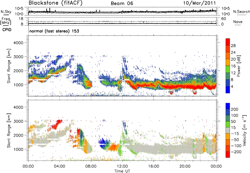The width and height of the screenshot is (250, 173).
Task: Click the 'Blackstone (fitACF)' title text
Action: click(x=56, y=3)
